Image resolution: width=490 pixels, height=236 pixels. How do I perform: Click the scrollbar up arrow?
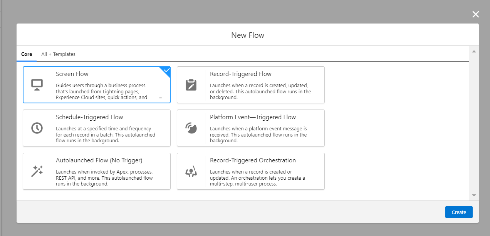[474, 51]
